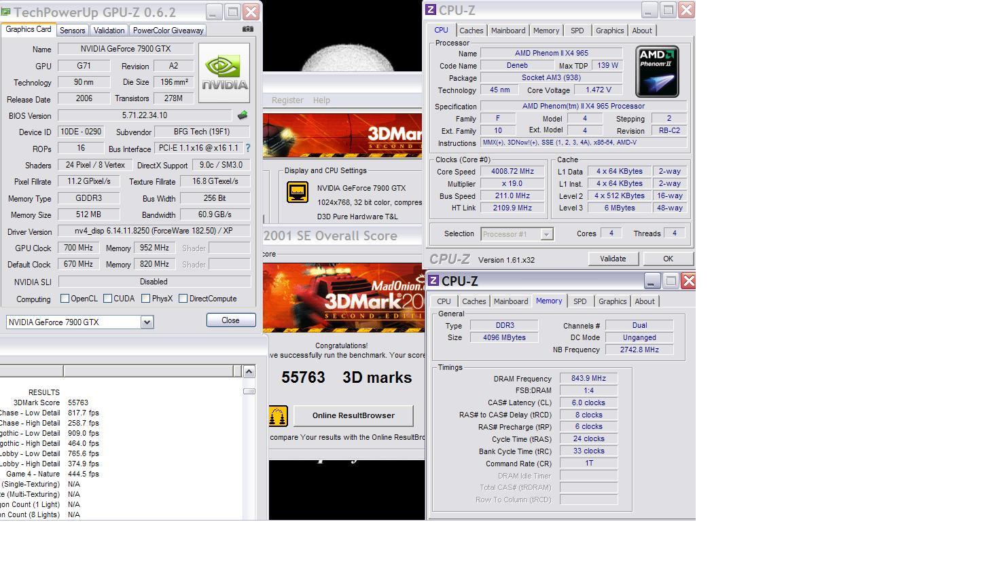Click the GPU-Z Close button
998x562 pixels.
(231, 320)
